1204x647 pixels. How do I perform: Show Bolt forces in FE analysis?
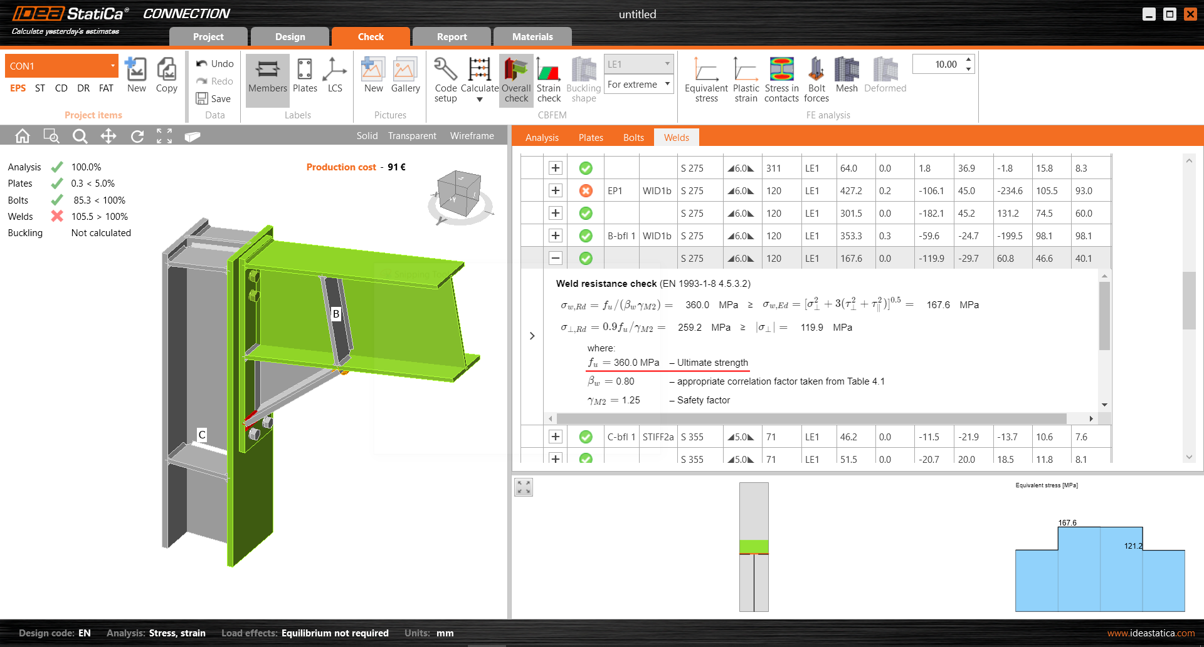(x=816, y=80)
